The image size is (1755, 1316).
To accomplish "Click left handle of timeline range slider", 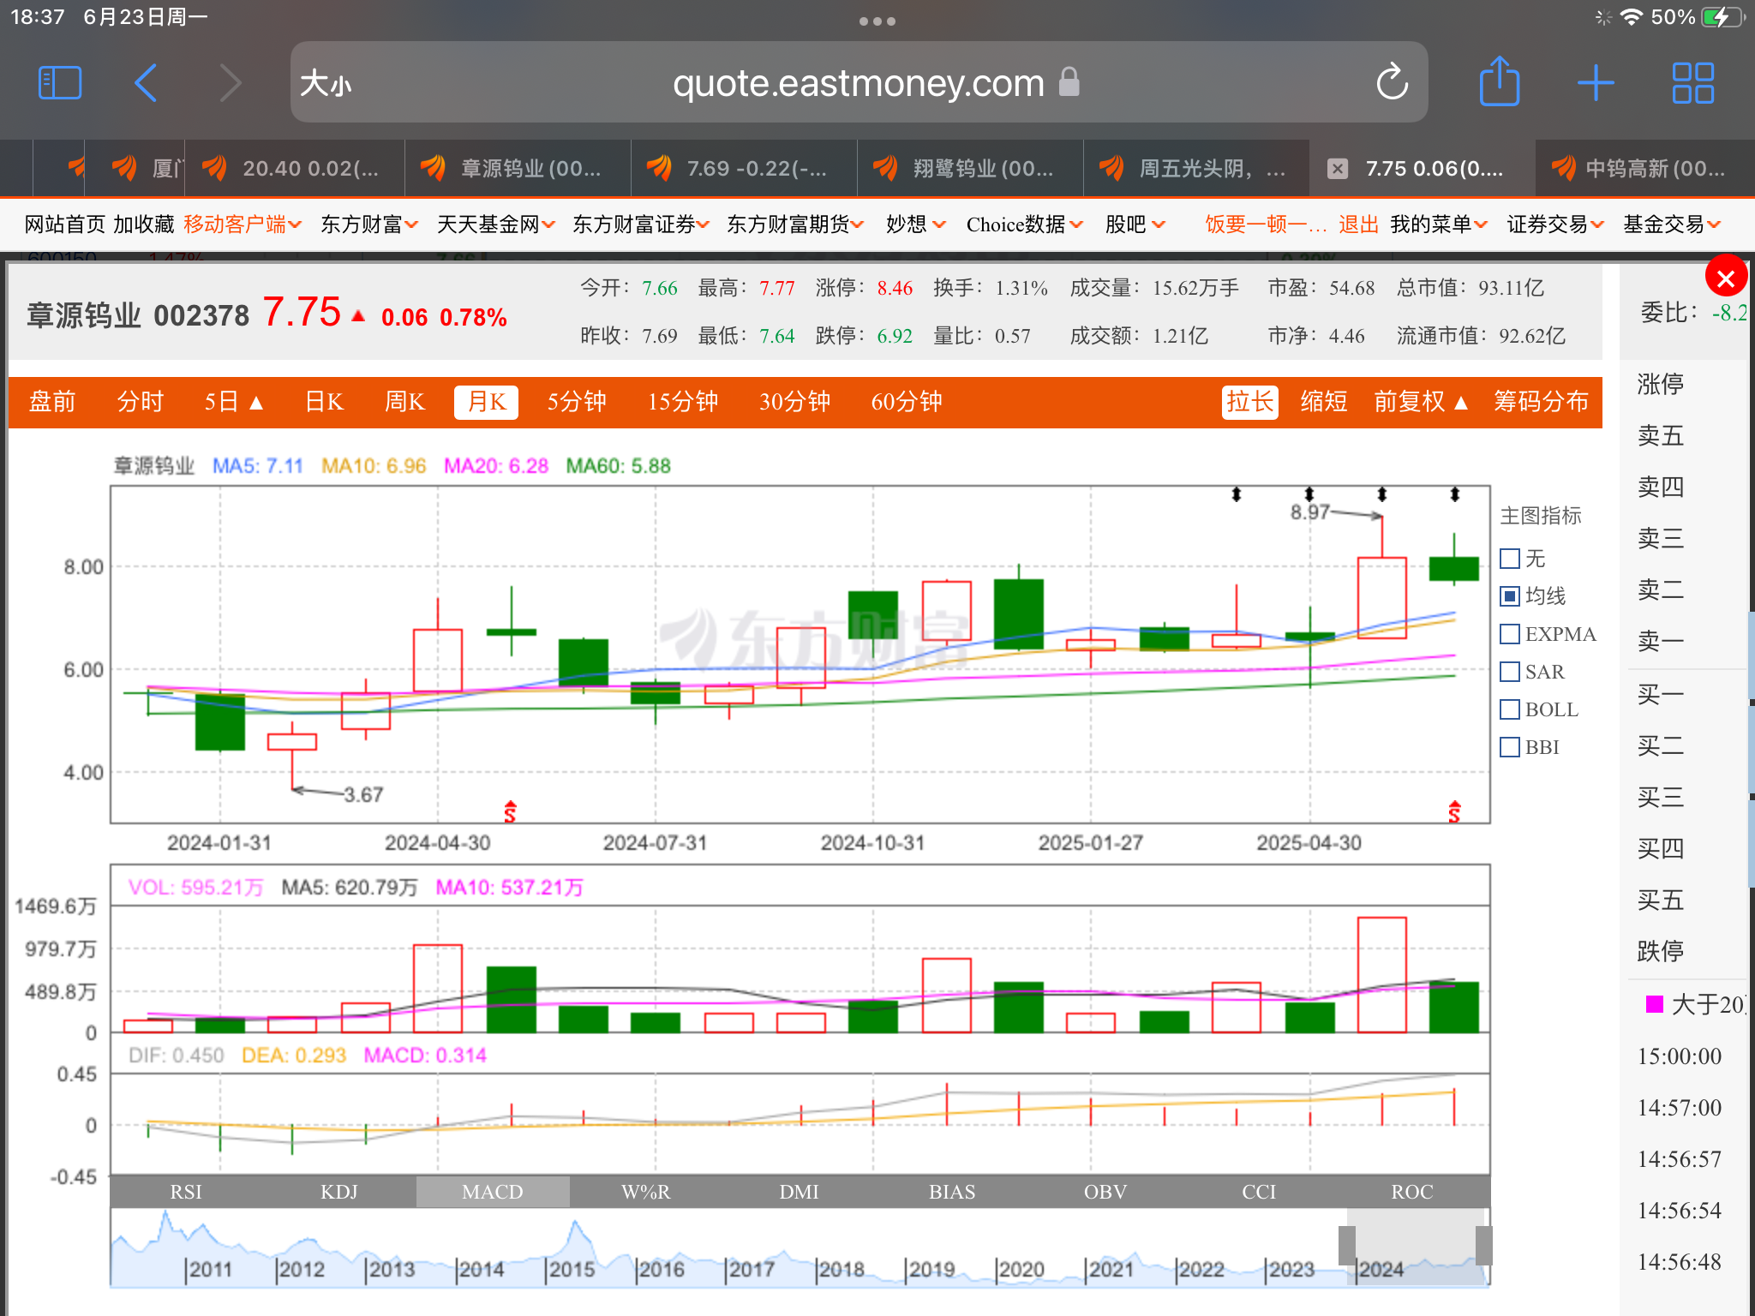I will pos(1347,1245).
